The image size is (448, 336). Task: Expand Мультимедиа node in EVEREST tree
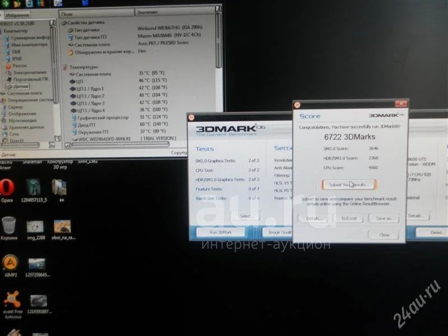point(20,120)
